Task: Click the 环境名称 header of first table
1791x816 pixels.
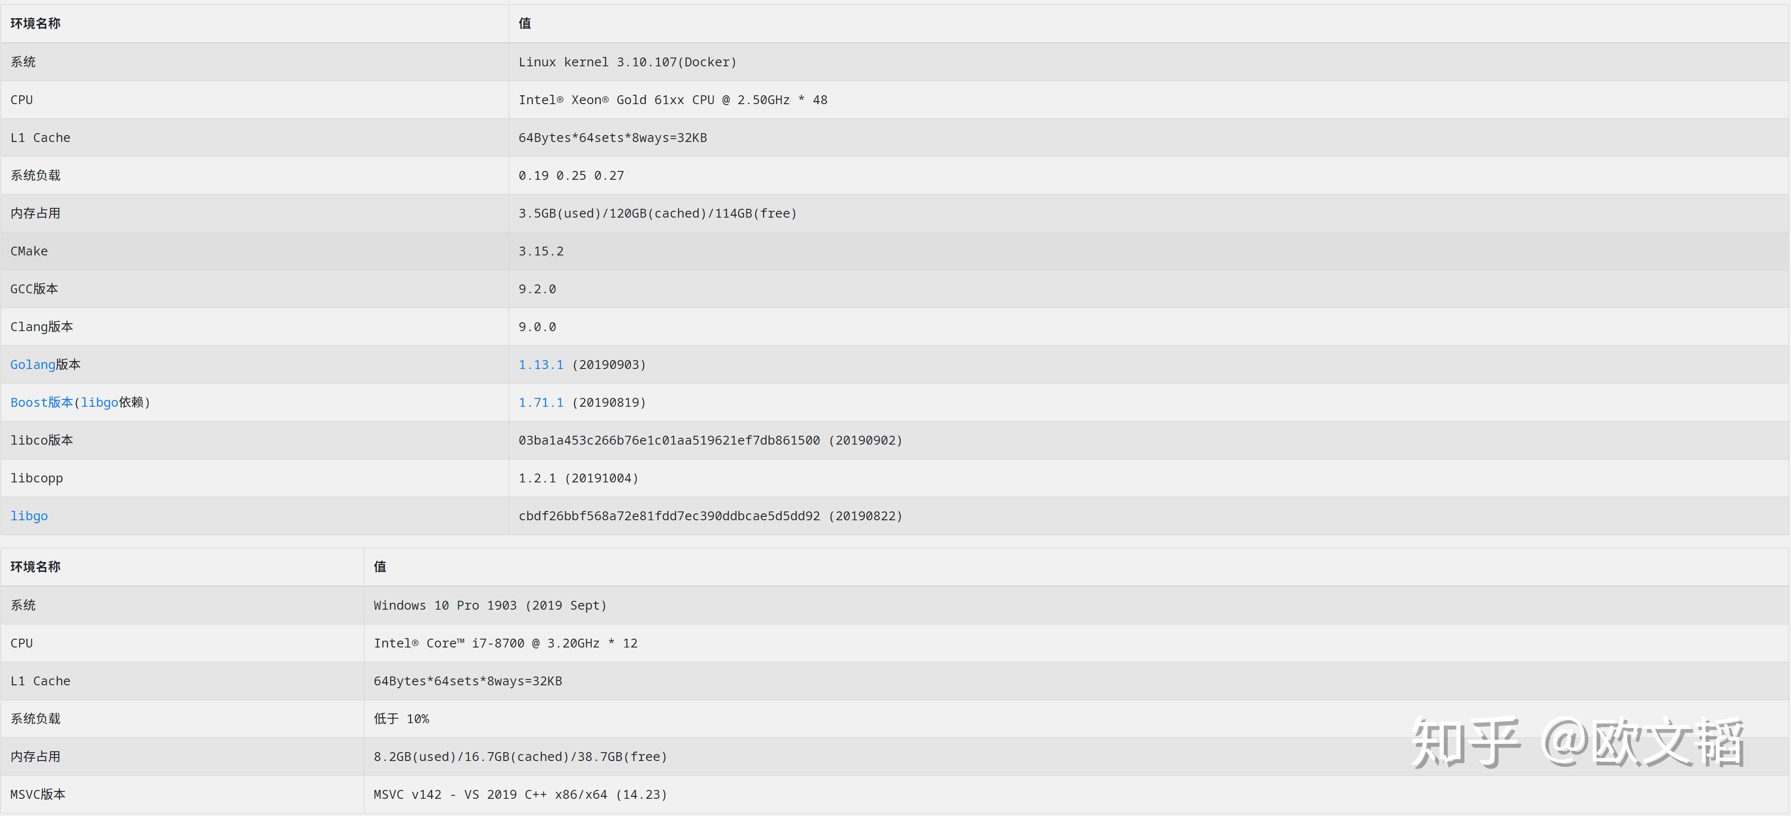Action: coord(35,24)
